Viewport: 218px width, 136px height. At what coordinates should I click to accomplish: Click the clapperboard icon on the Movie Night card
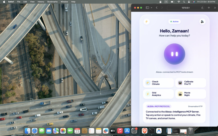coord(180,94)
